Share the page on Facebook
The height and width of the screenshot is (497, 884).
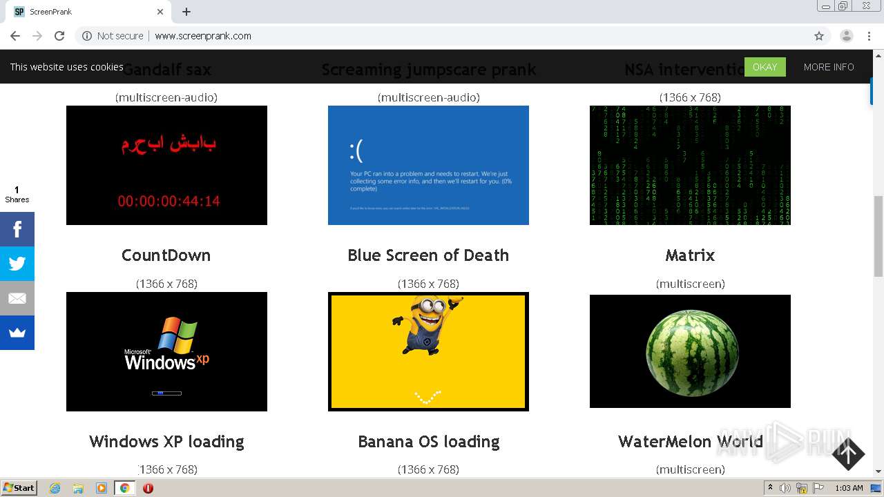point(17,229)
